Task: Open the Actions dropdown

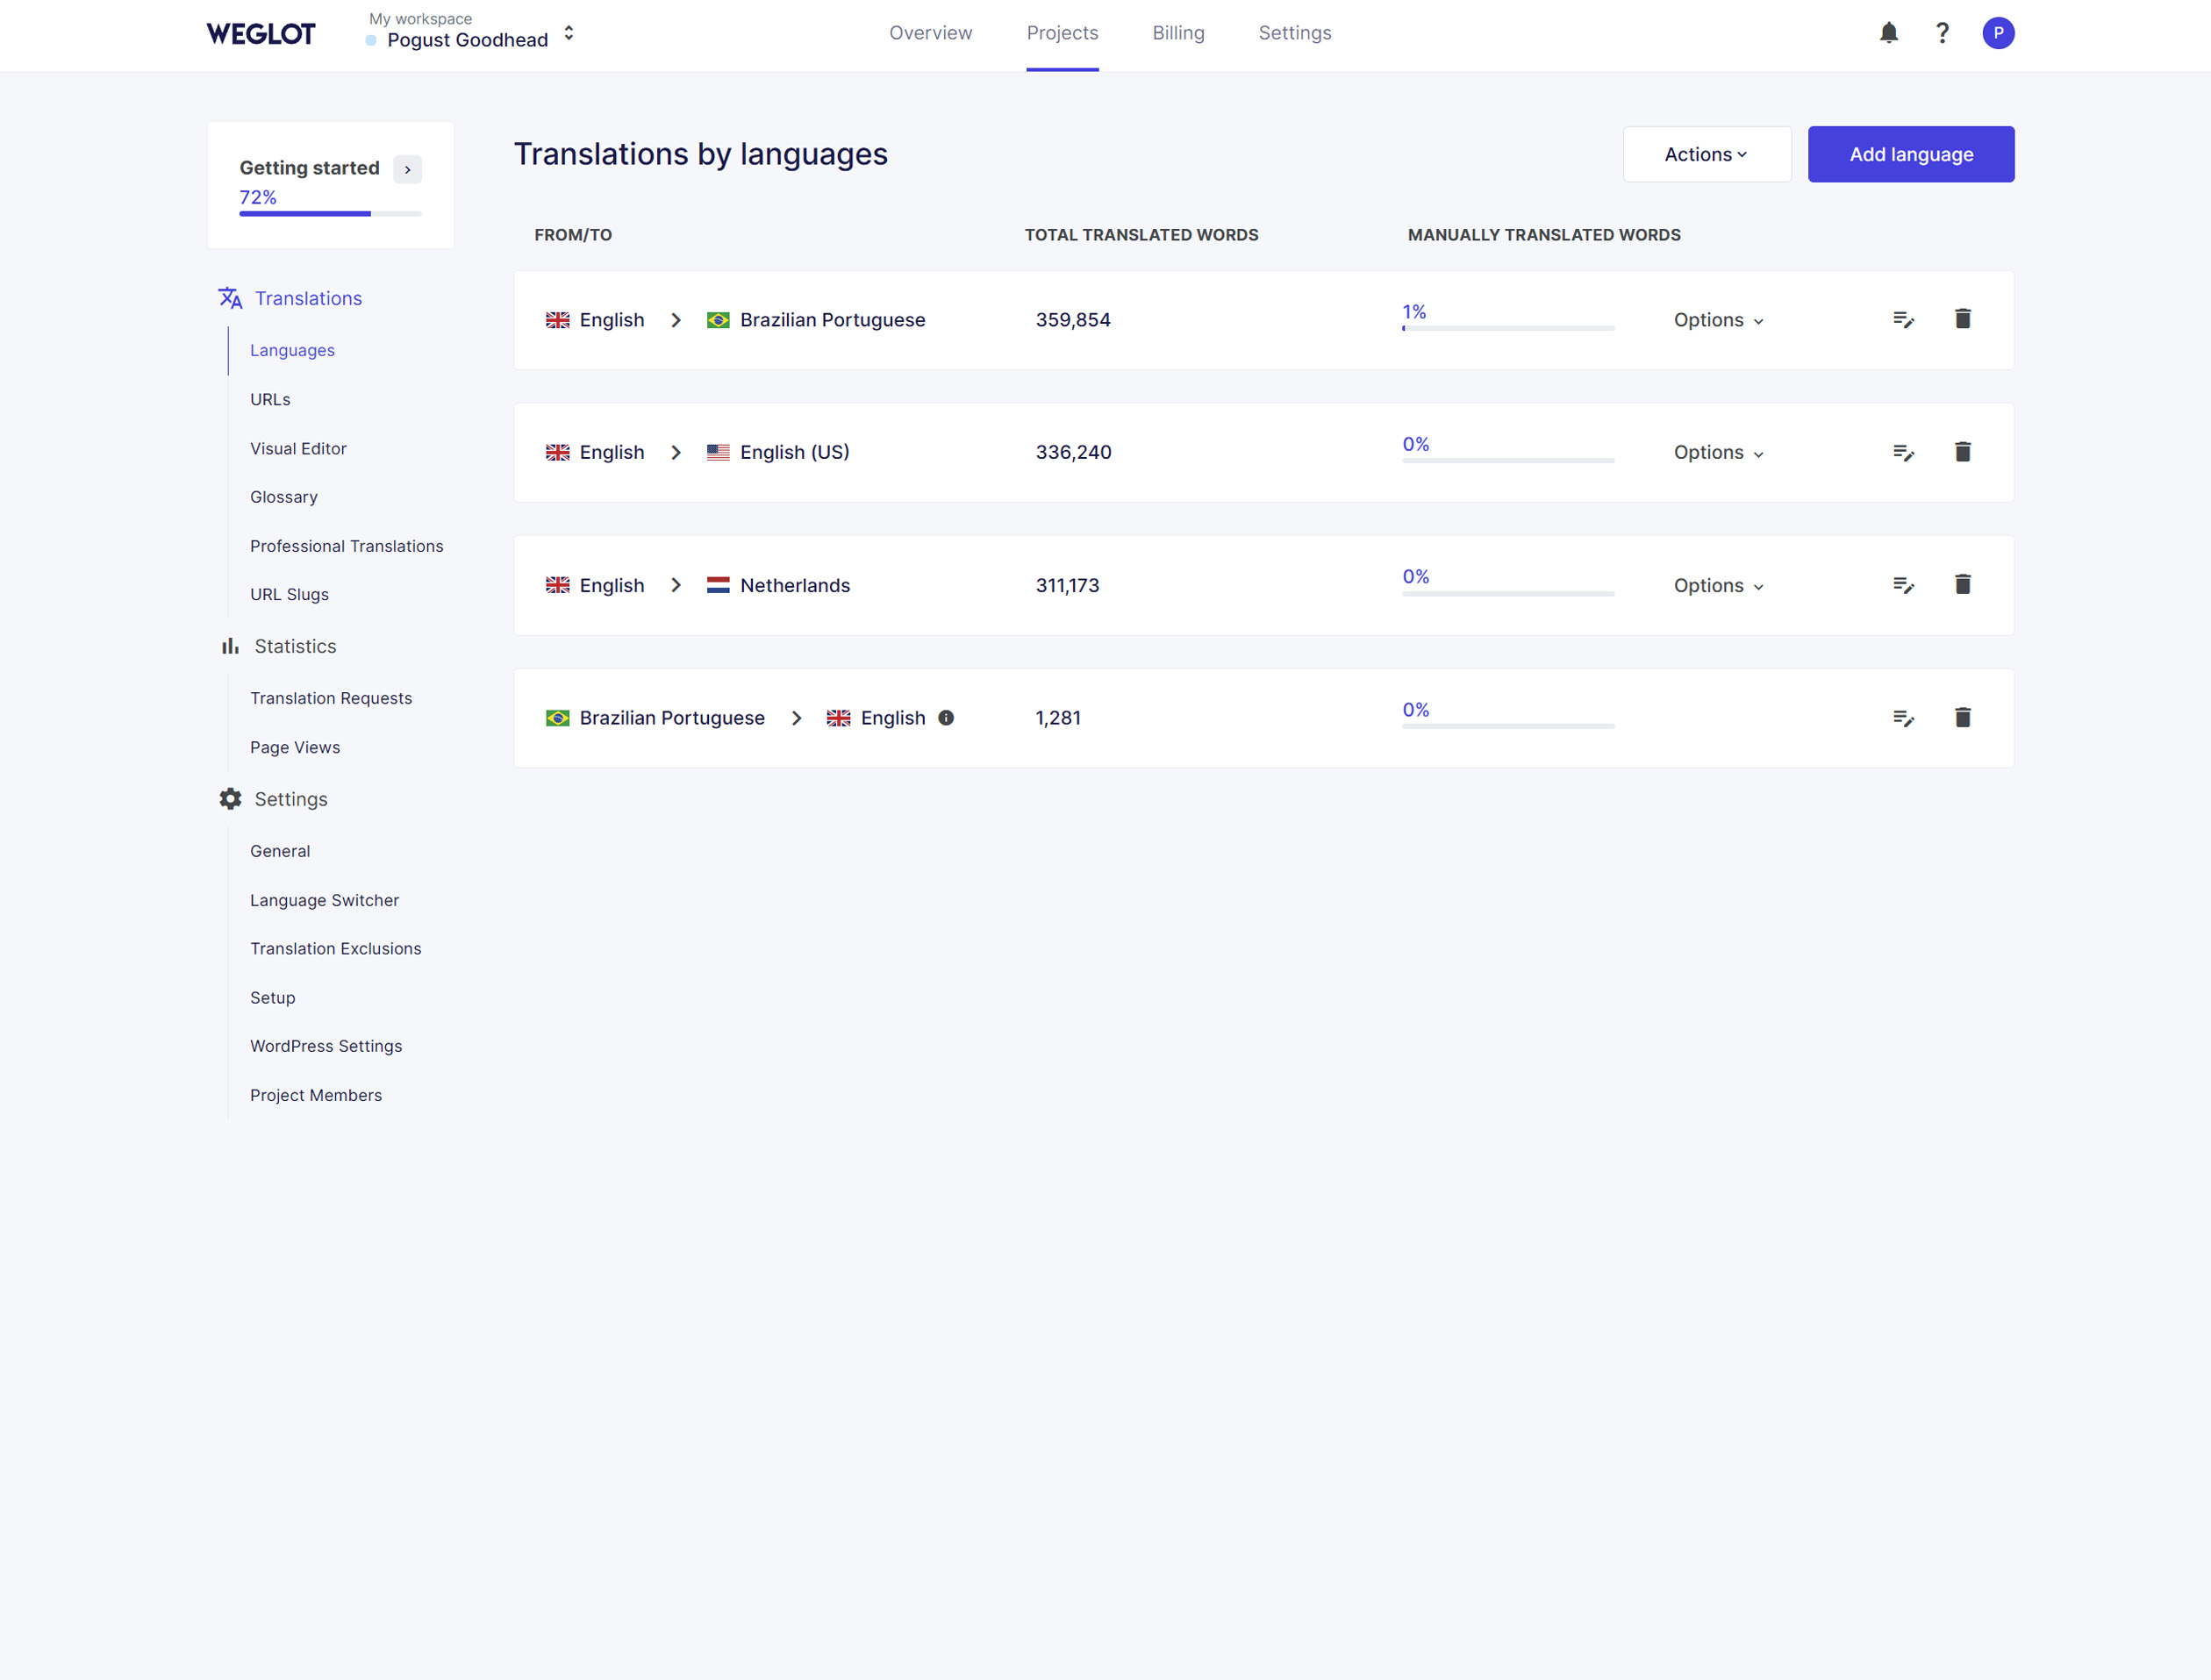Action: pos(1706,154)
